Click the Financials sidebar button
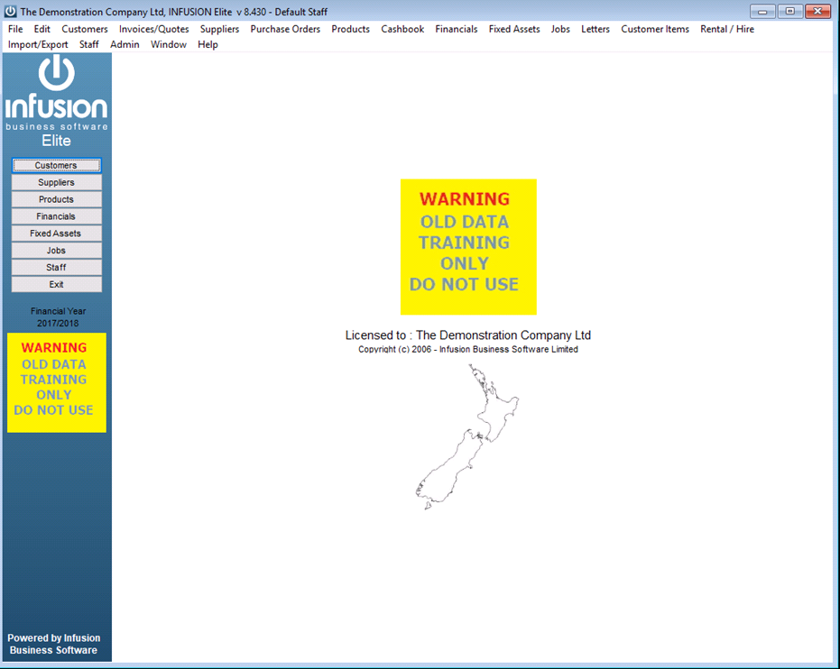Screen dimensions: 840x669 click(56, 216)
